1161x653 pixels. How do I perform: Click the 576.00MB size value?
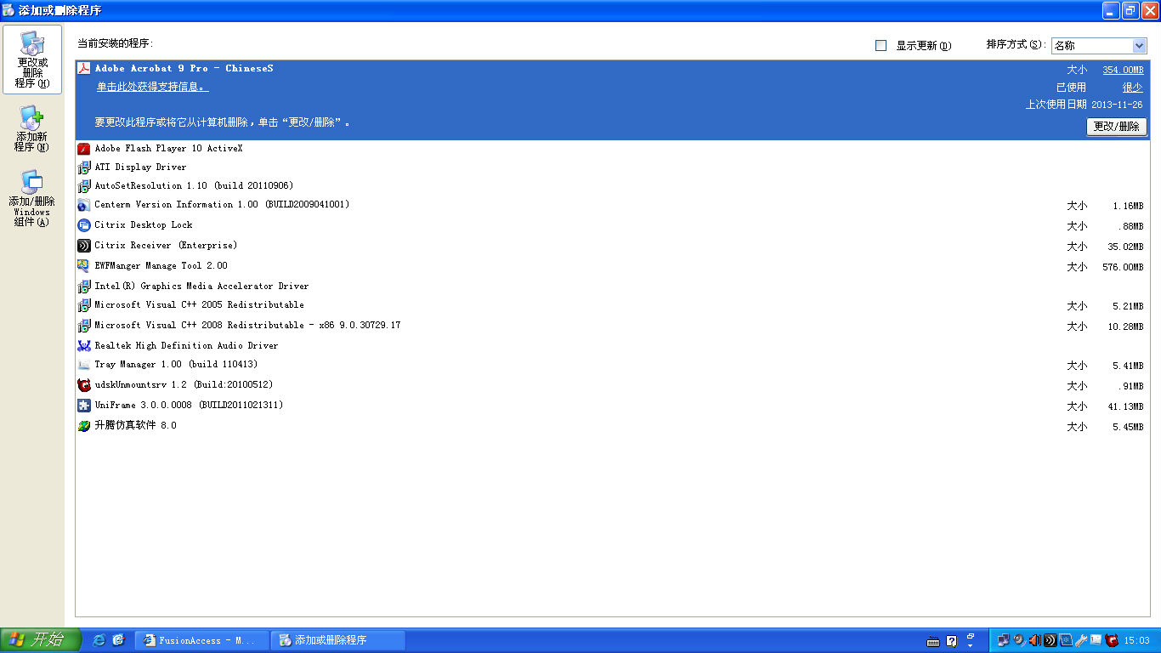[x=1123, y=268]
